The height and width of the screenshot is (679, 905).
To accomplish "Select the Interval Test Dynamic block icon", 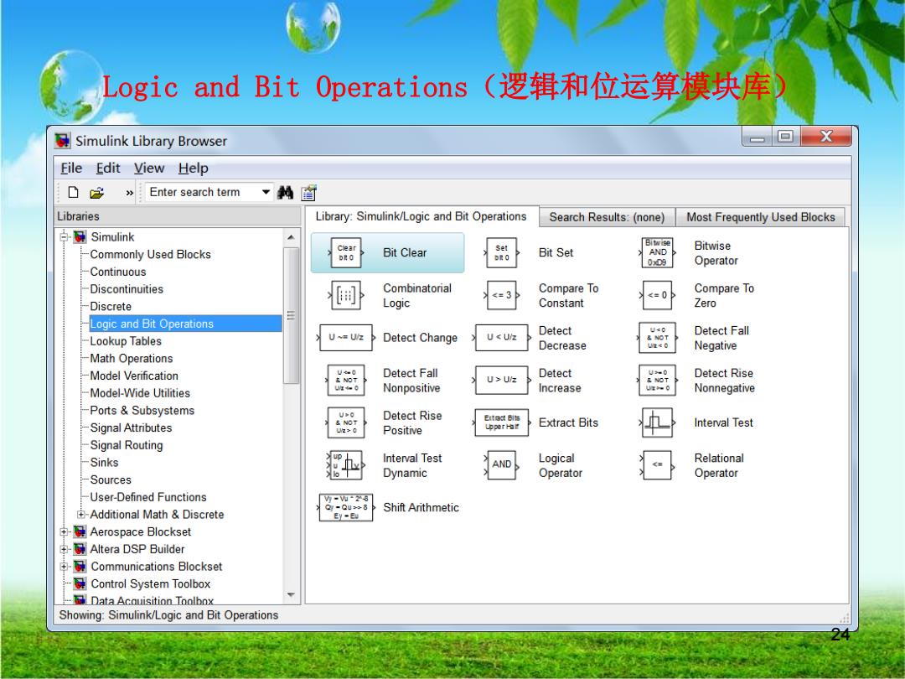I will click(x=346, y=465).
